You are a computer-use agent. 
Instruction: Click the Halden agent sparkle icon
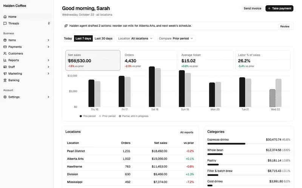click(66, 26)
